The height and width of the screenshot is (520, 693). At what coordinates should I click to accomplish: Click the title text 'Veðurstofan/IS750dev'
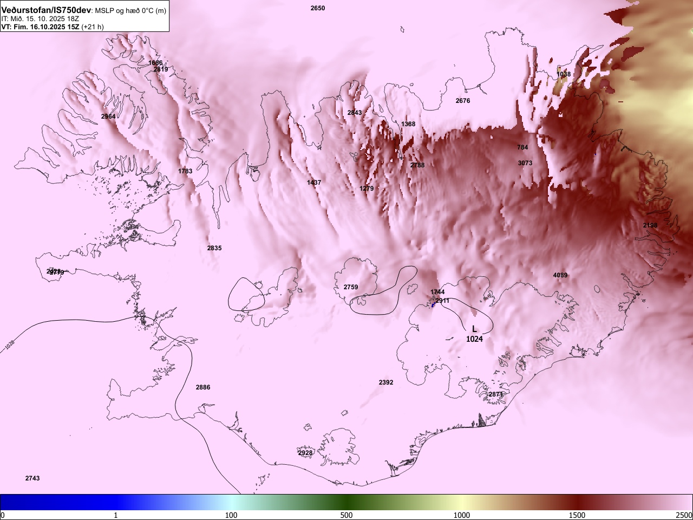click(46, 10)
